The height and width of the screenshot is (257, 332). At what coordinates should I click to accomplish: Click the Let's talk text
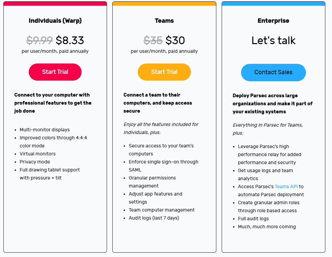tap(273, 40)
